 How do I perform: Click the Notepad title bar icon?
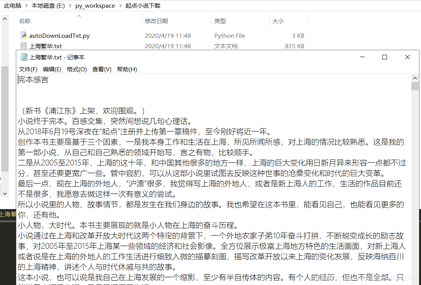24,57
